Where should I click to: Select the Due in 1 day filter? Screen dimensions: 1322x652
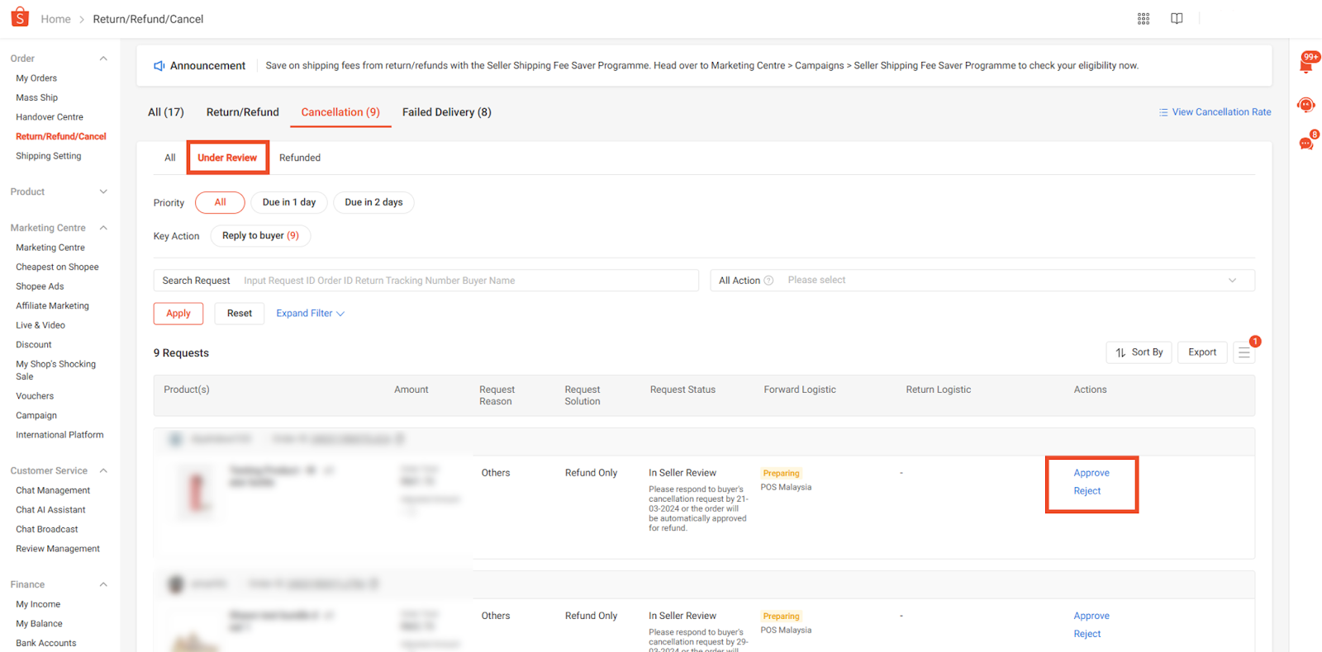point(289,202)
